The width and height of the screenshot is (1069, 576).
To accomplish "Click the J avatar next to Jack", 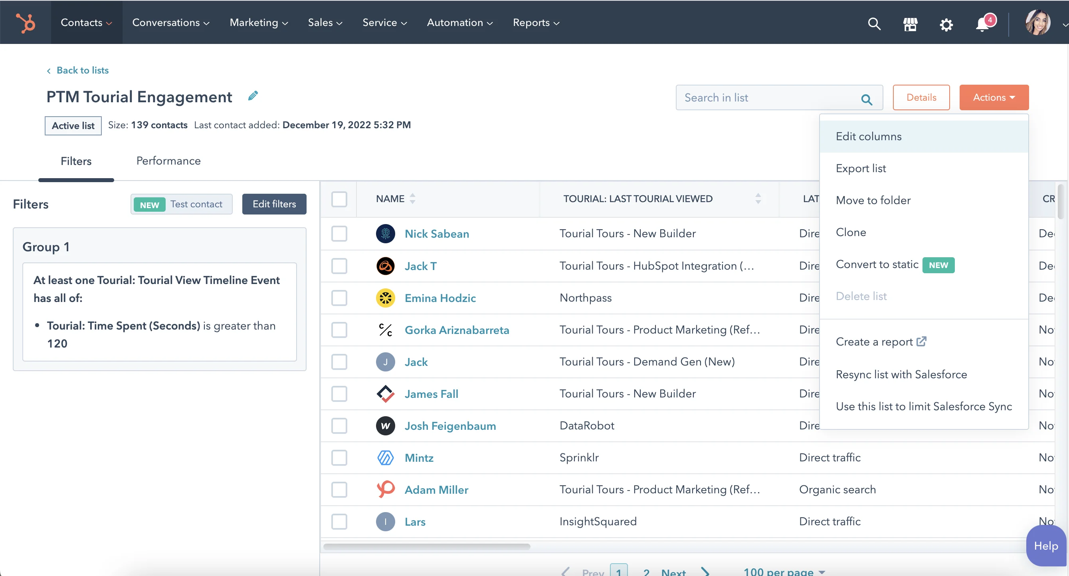I will point(385,362).
